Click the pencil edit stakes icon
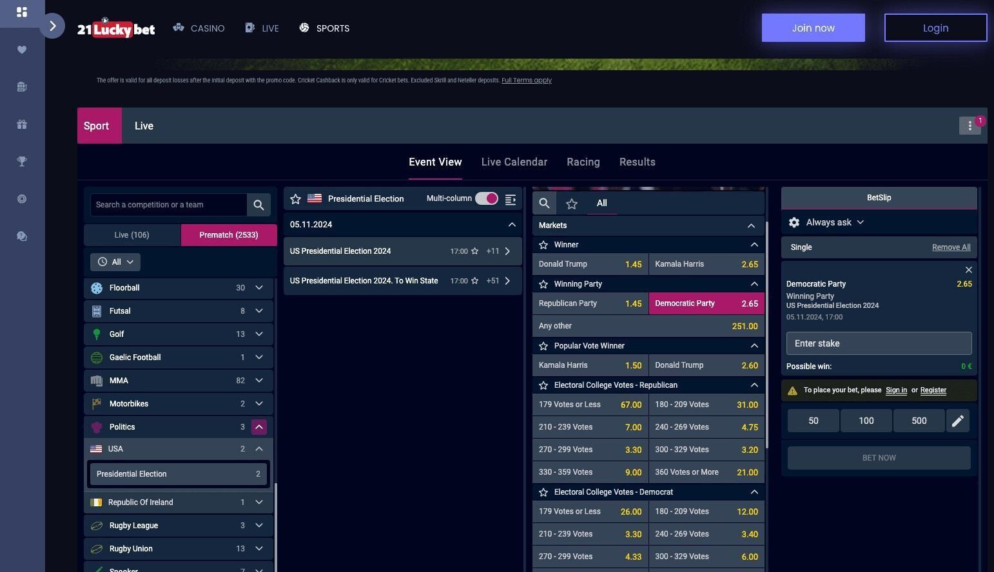994x572 pixels. pyautogui.click(x=957, y=421)
